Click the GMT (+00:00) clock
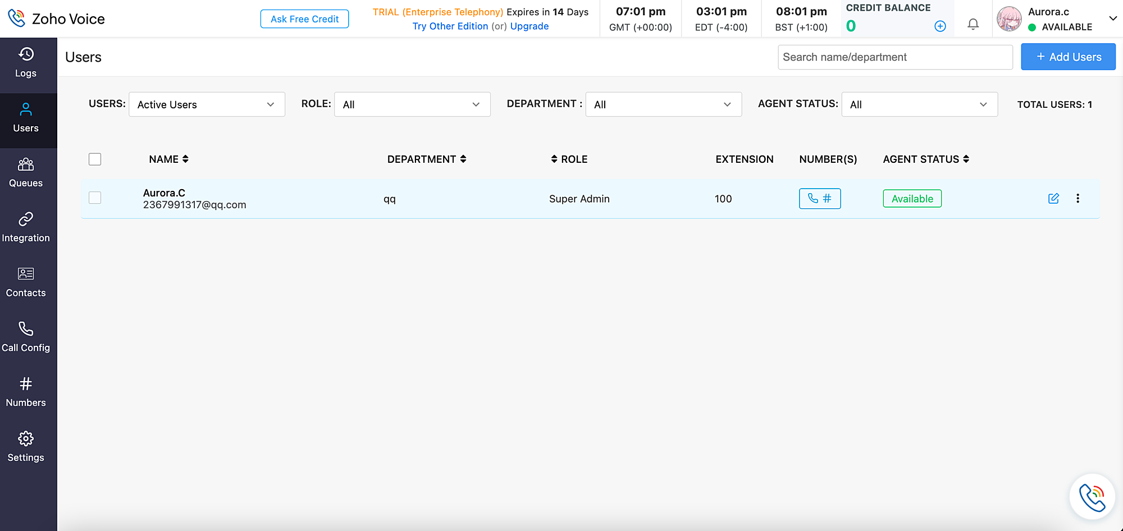This screenshot has height=531, width=1123. click(641, 19)
